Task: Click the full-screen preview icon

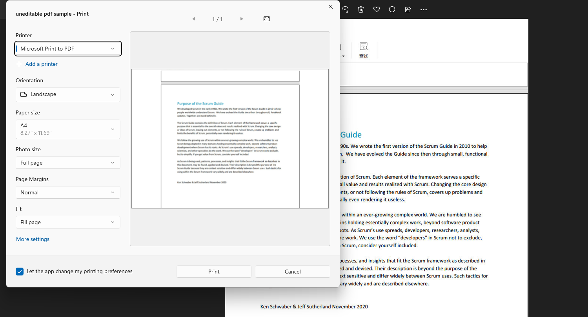Action: coord(267,19)
